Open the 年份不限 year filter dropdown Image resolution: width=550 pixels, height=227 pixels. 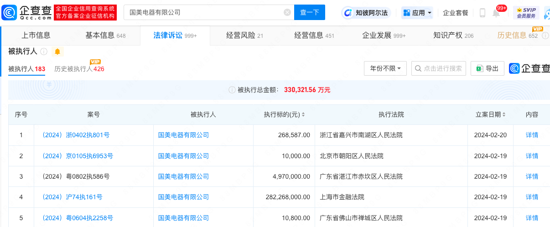point(385,68)
